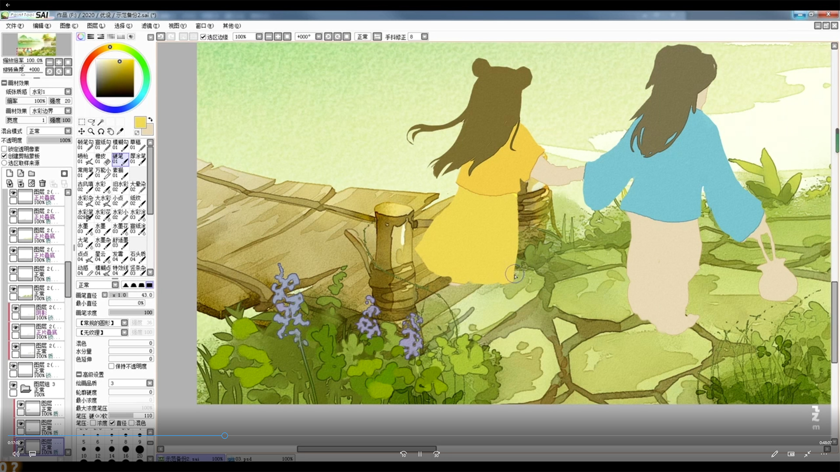
Task: Select the magic wand tool
Action: pyautogui.click(x=101, y=122)
